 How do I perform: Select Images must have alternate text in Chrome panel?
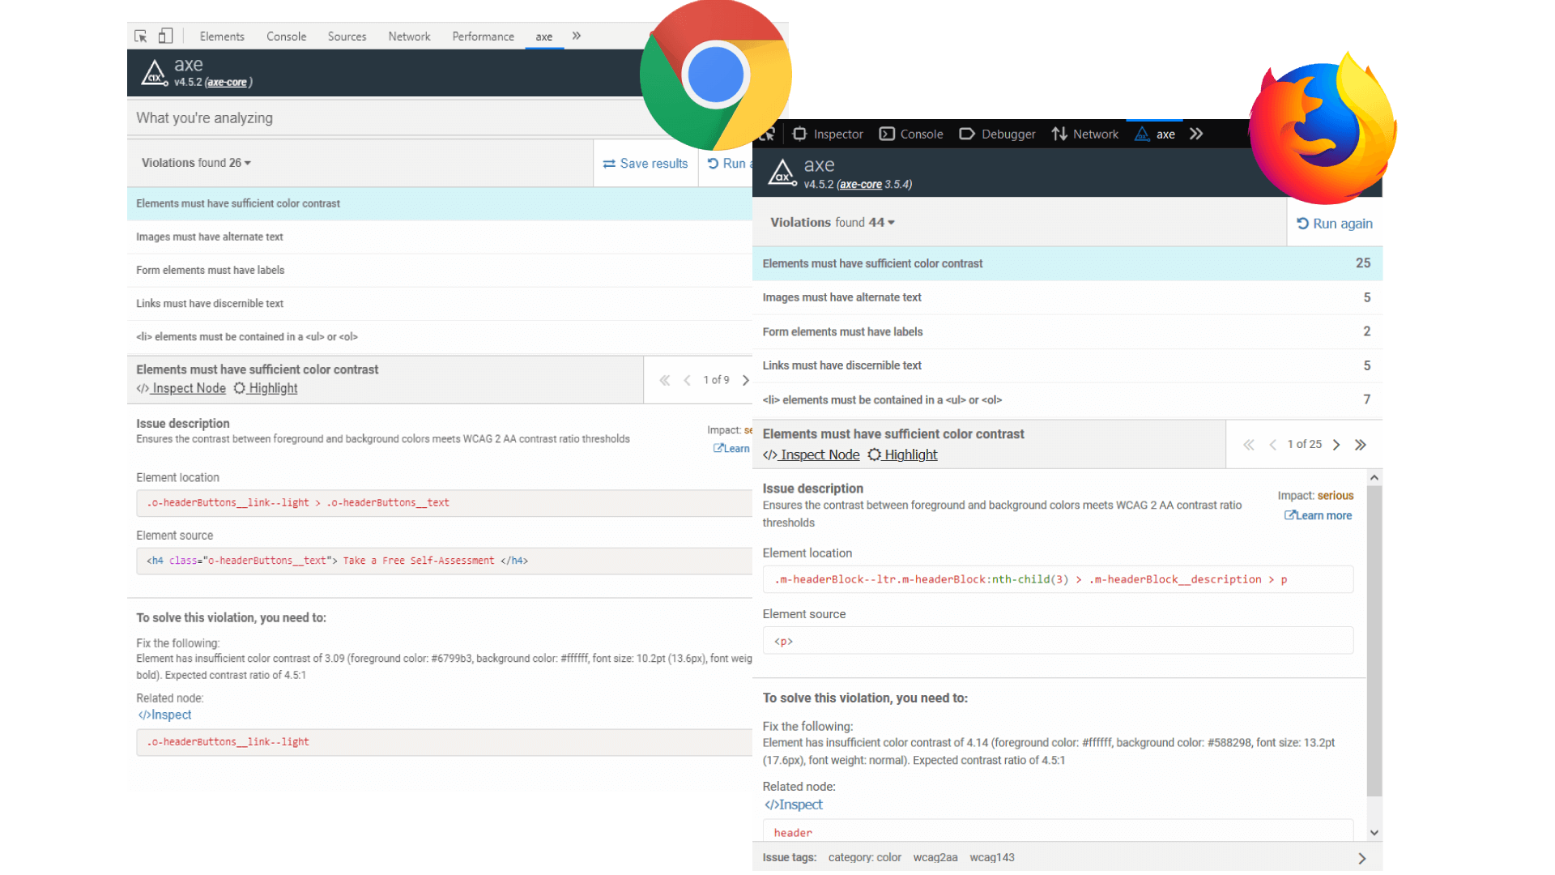pyautogui.click(x=440, y=237)
